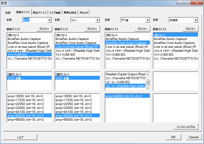204x144 pixels.
Task: Select (選択しない) in the ライン column
Action: click(77, 74)
